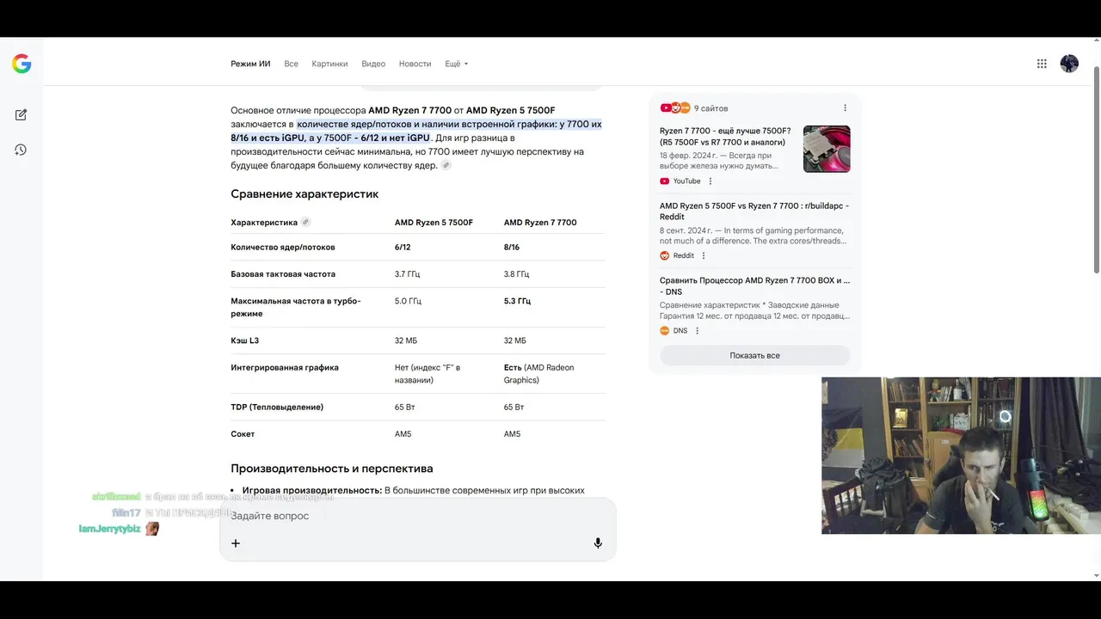Click the IamJerrytybiz chat username
Screen dimensions: 1101x619
pyautogui.click(x=109, y=529)
